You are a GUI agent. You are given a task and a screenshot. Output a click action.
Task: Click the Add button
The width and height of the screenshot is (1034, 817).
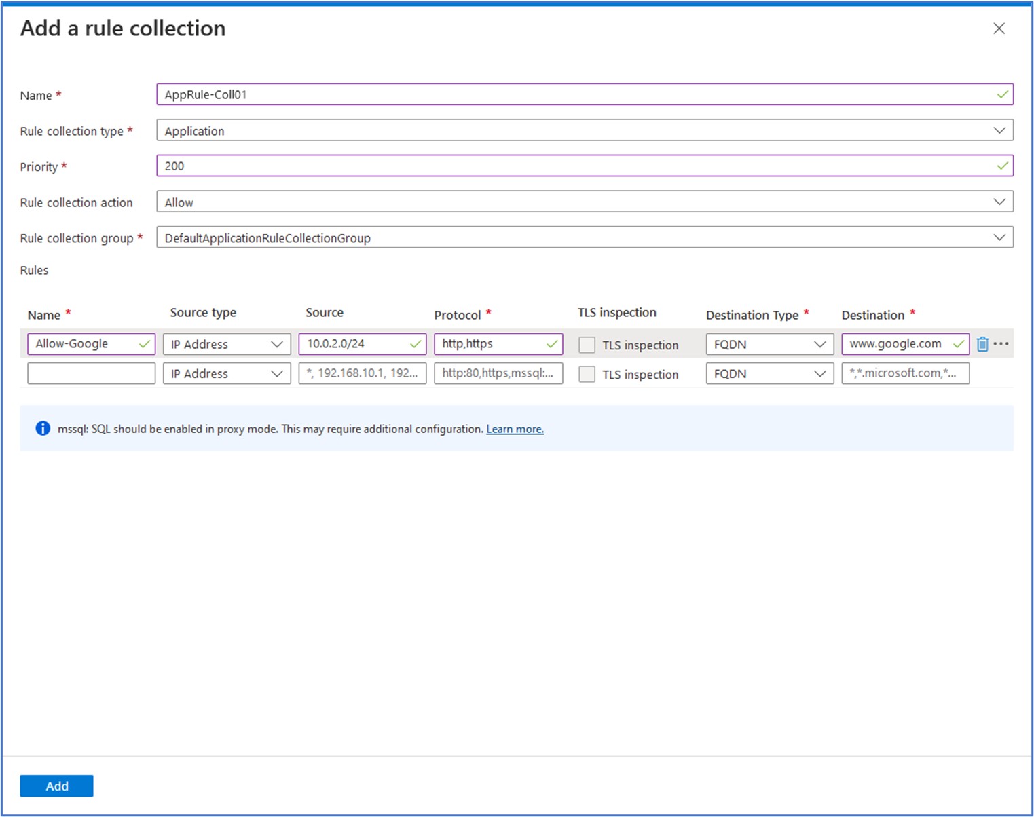click(x=57, y=785)
